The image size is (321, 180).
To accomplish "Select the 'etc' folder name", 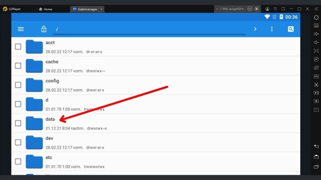I will (49, 158).
